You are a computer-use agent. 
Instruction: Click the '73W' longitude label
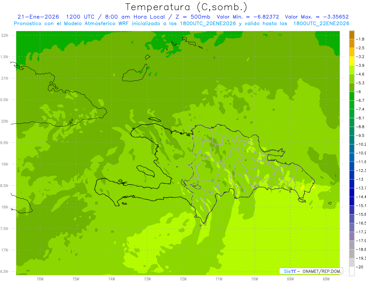coord(147,279)
